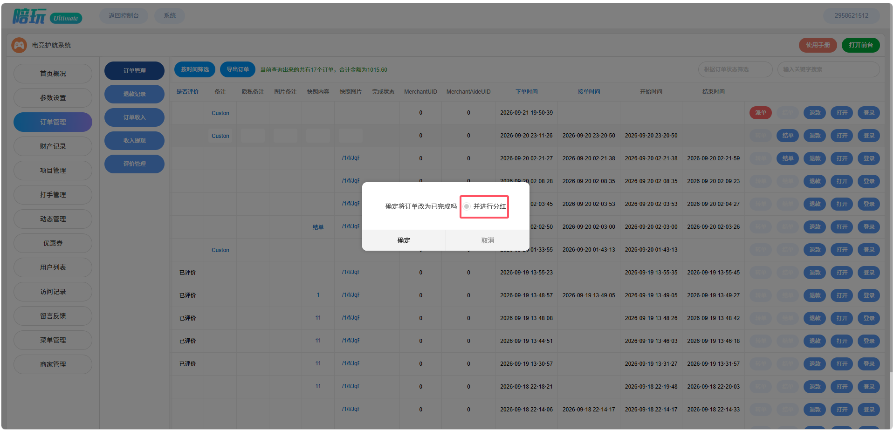Switch to 订单收入 sub-tab

click(x=134, y=117)
